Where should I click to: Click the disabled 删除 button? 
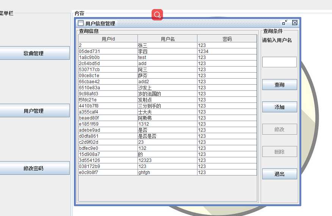[x=279, y=152]
